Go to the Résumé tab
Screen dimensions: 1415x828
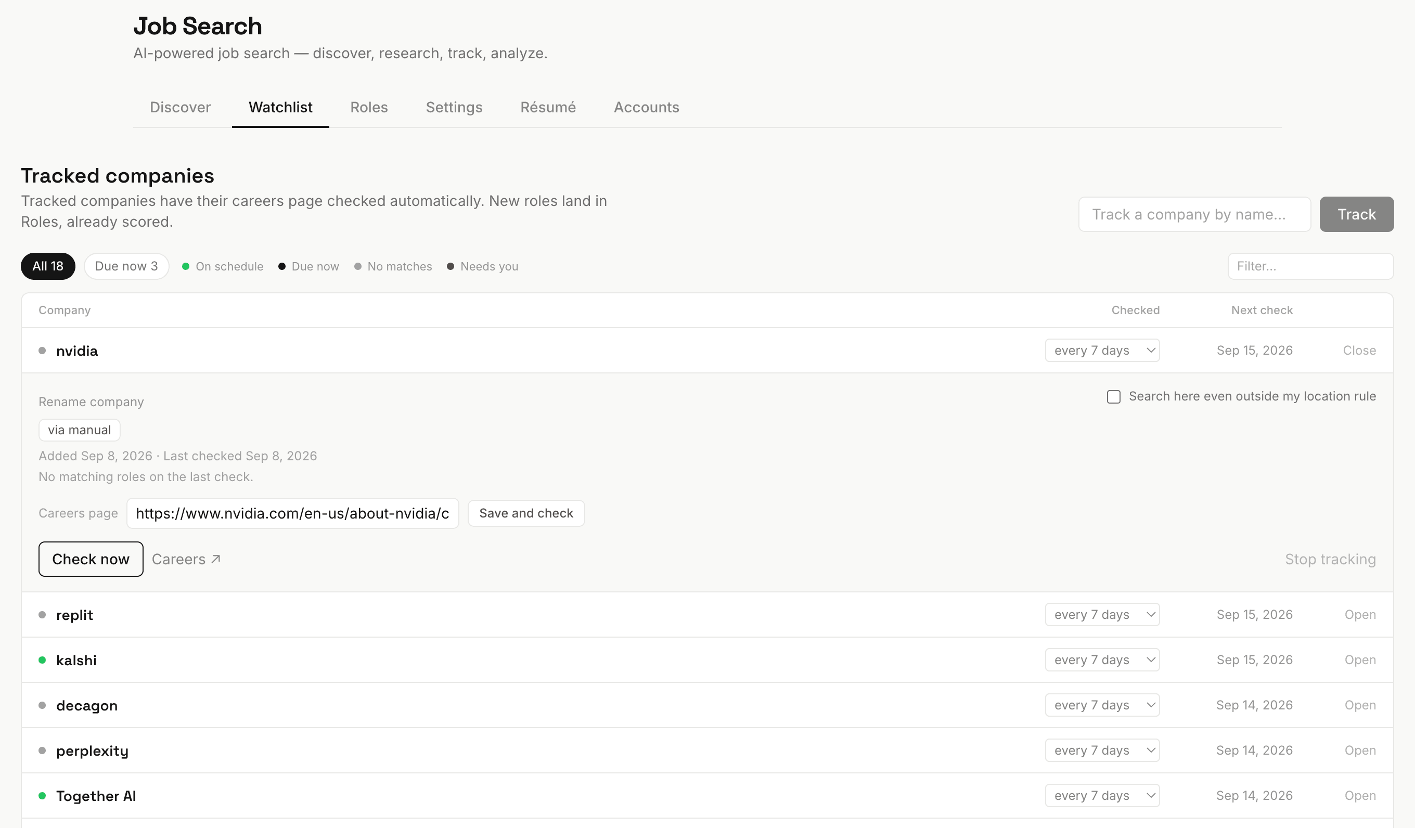547,107
